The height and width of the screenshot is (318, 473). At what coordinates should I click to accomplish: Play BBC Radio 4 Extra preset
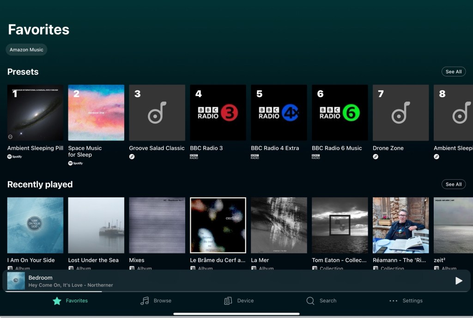click(x=279, y=113)
